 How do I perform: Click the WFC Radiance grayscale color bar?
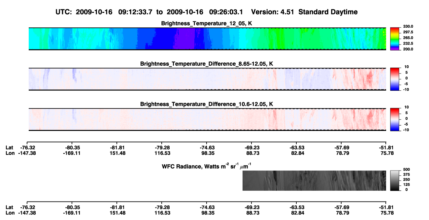395,180
